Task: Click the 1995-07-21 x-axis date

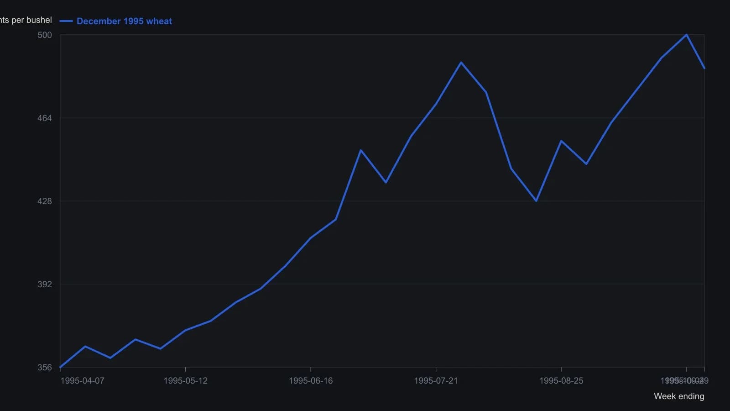Action: (x=436, y=381)
